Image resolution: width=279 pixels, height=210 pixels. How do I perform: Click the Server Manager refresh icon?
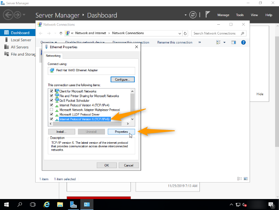[x=192, y=15]
